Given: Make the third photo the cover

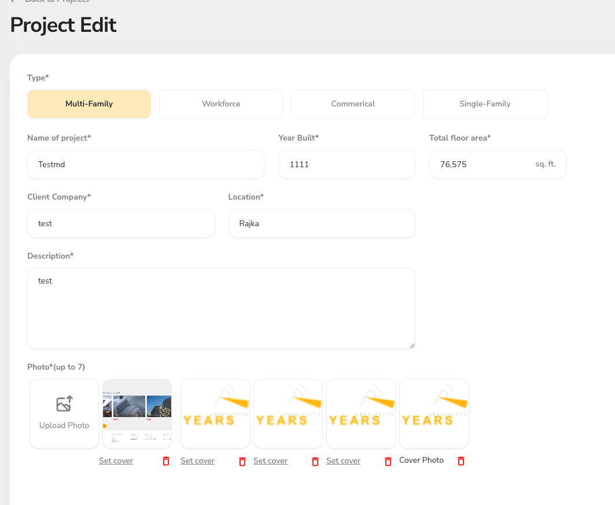Looking at the screenshot, I should (x=270, y=461).
